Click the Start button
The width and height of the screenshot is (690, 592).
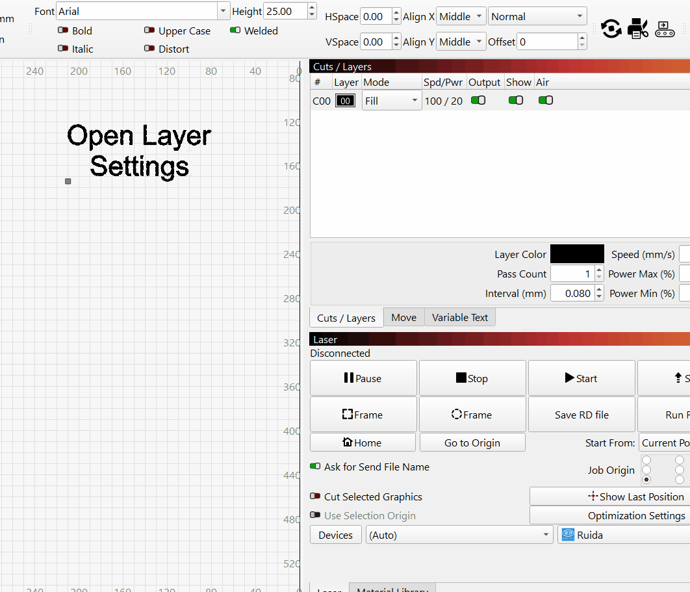pos(581,378)
